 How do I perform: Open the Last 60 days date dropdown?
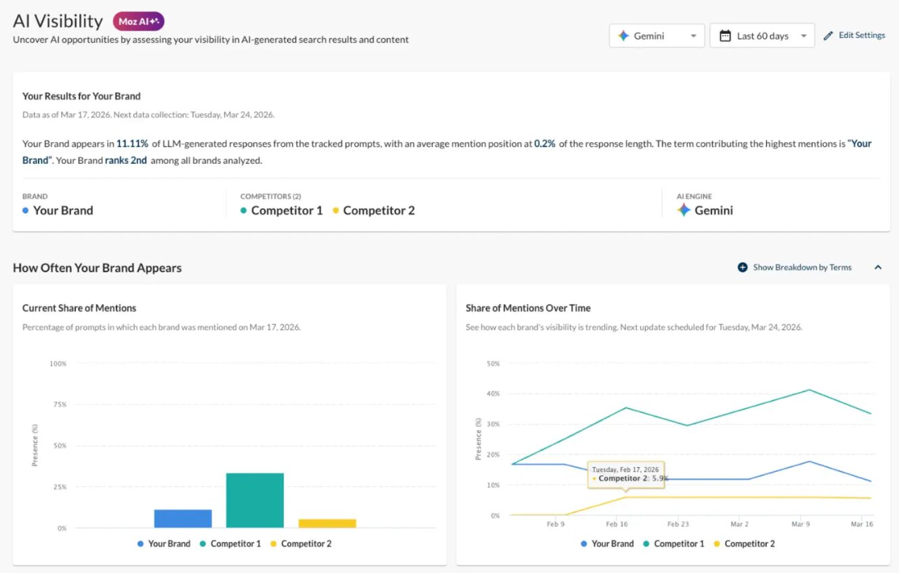762,36
